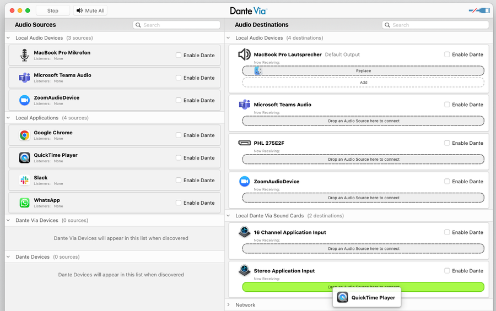
Task: Click the ZoomAudioDevice destination icon
Action: tap(244, 182)
